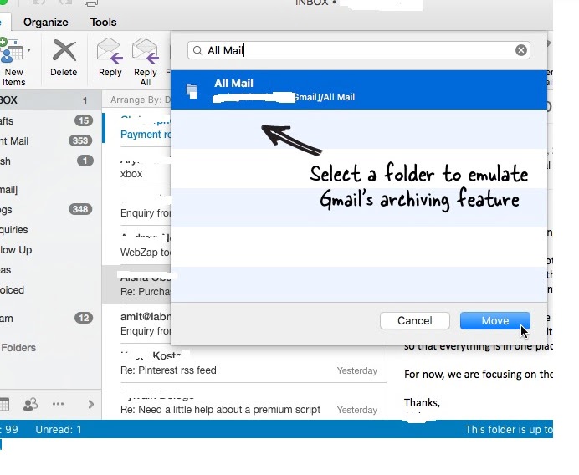Open the WebZap email
This screenshot has width=579, height=475.
(x=136, y=245)
